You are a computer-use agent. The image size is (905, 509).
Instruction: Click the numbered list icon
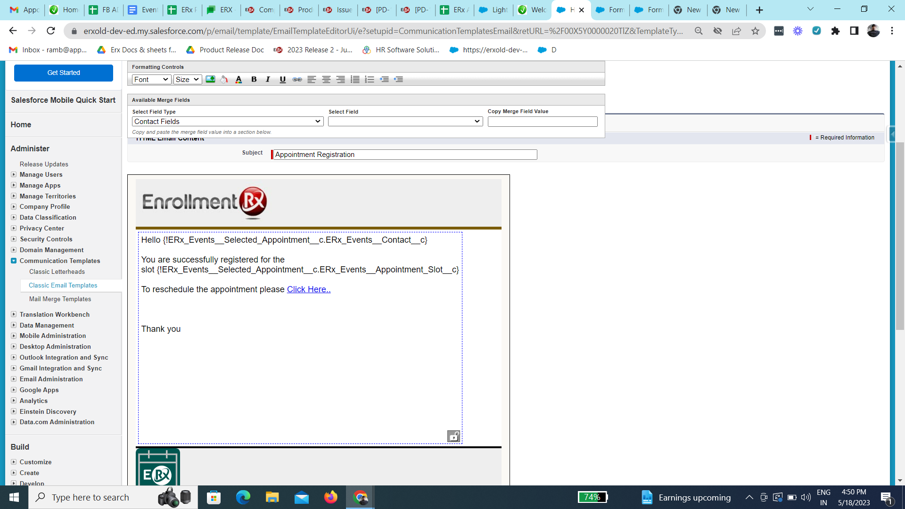370,79
